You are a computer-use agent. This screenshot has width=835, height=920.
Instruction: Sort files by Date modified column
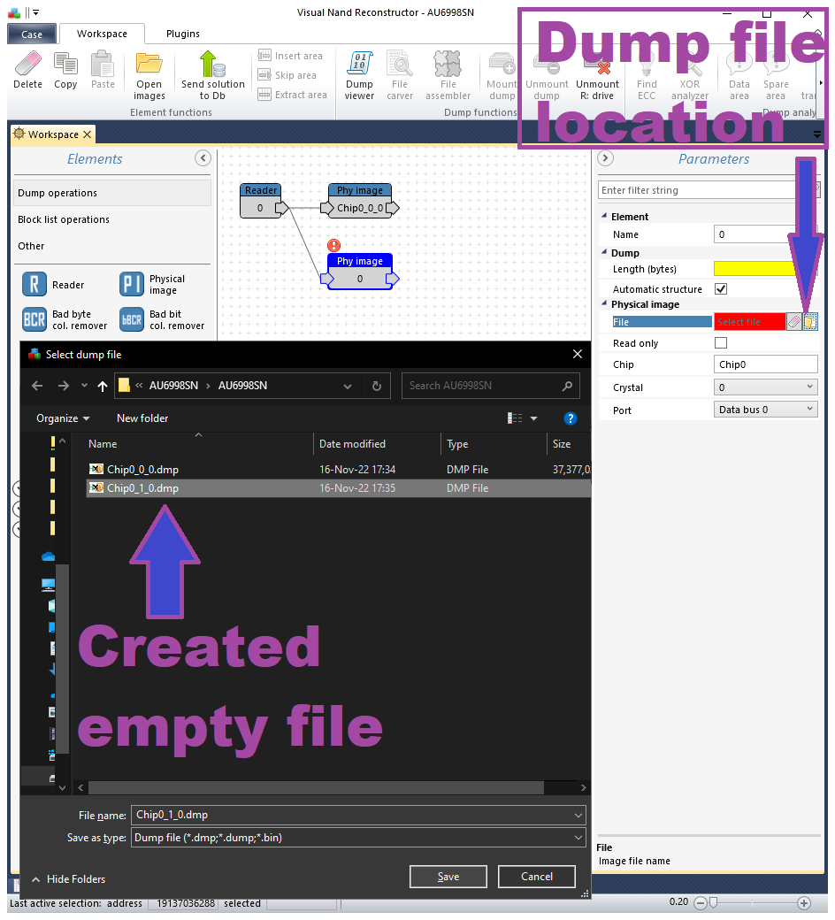(x=352, y=444)
